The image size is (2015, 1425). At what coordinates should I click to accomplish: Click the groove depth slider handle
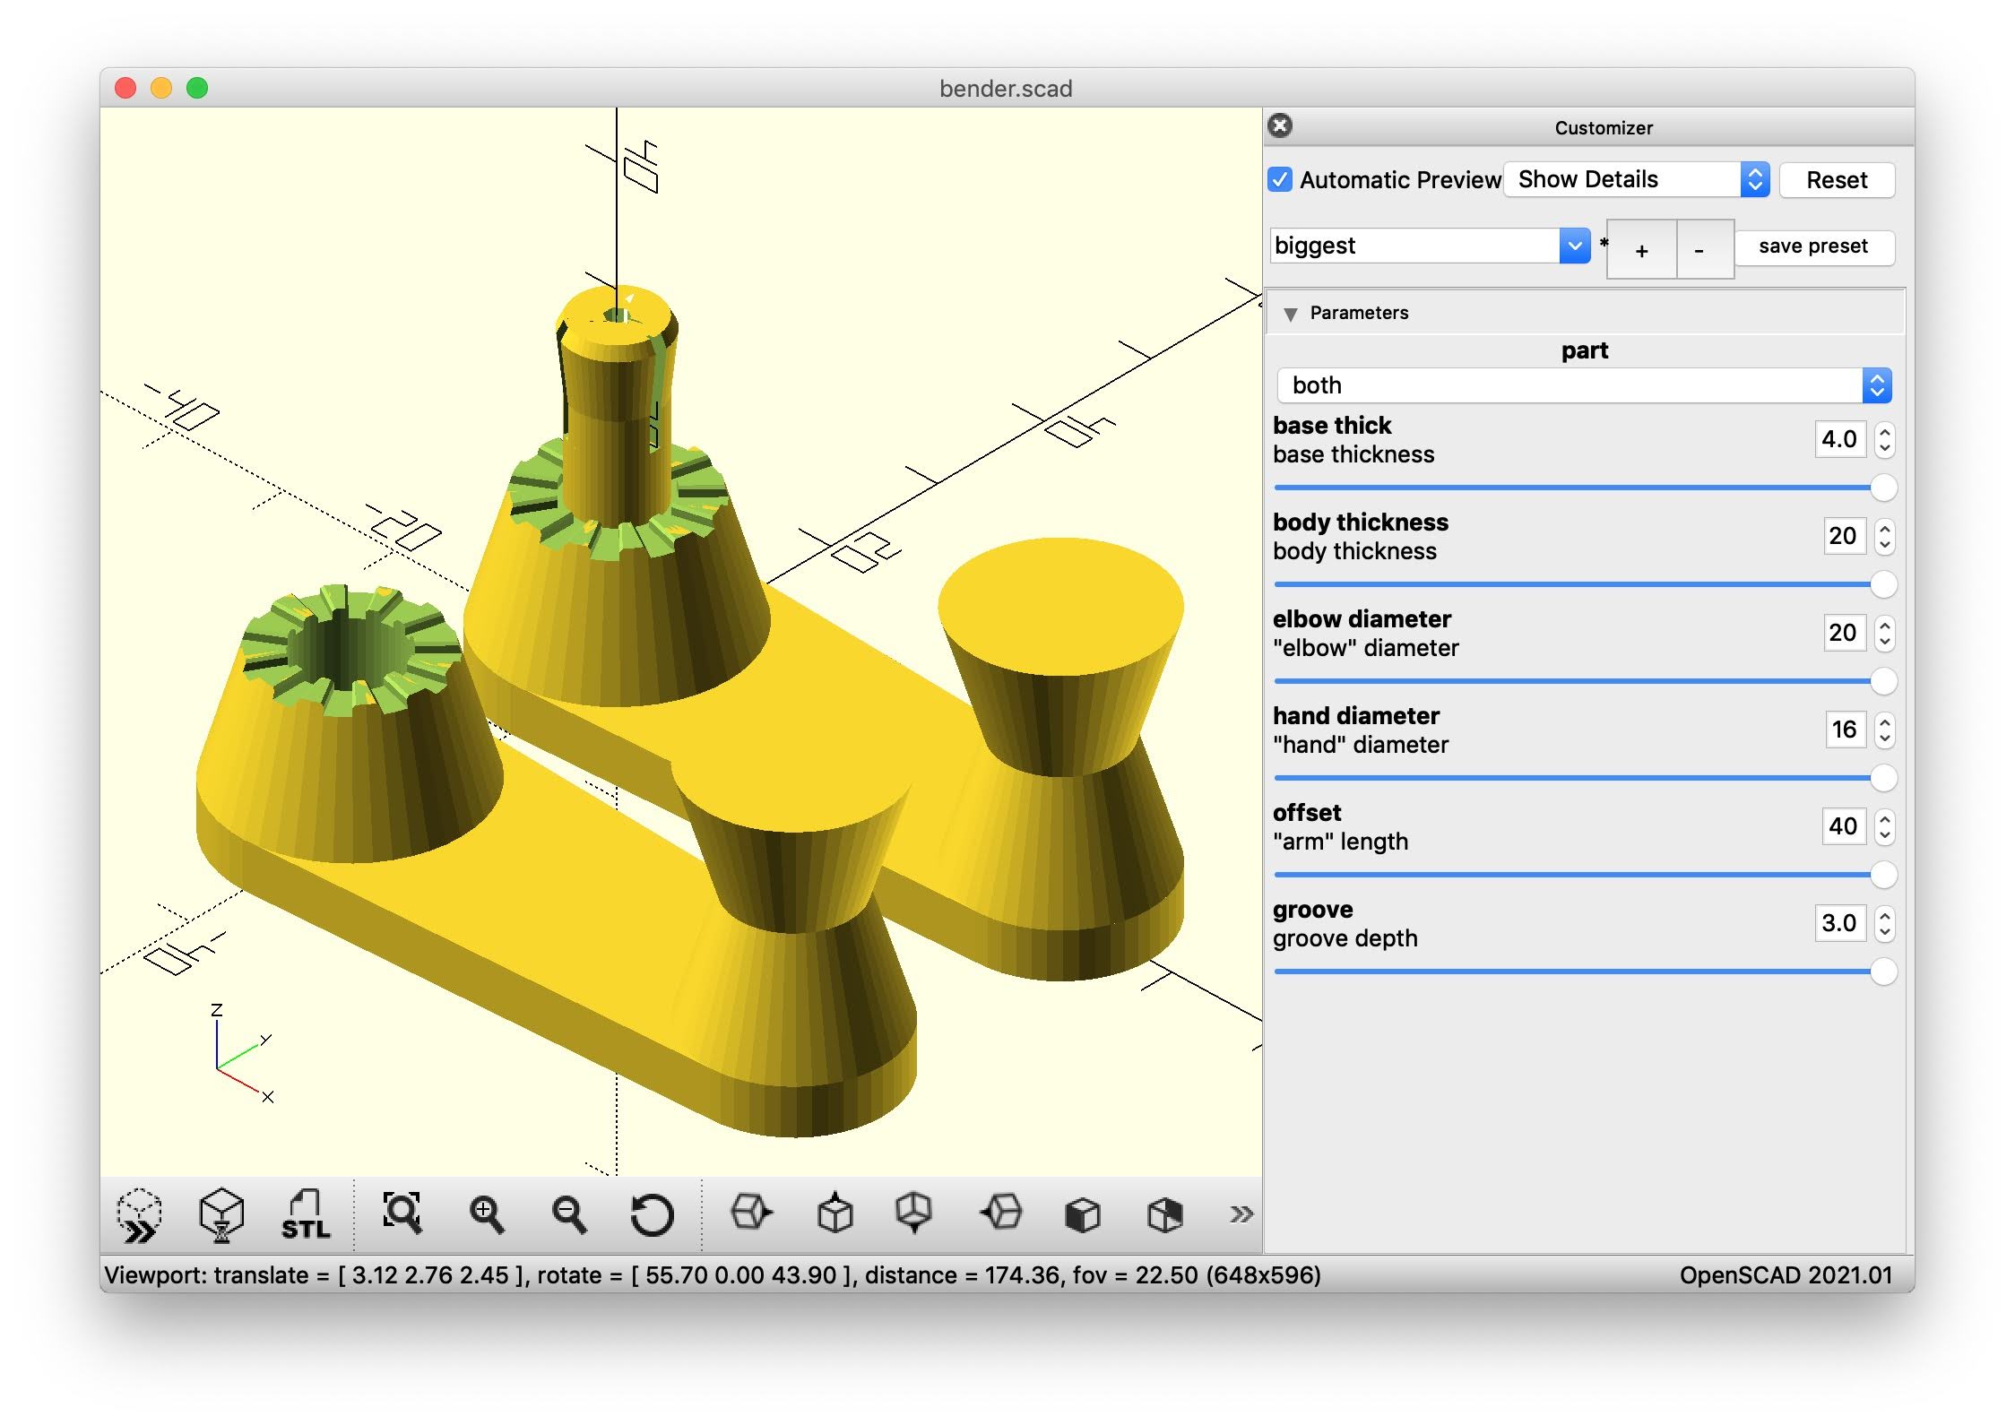(x=1883, y=972)
